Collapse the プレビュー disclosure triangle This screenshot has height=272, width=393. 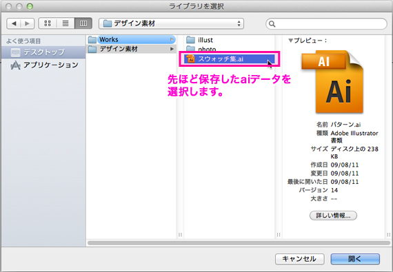(x=290, y=41)
